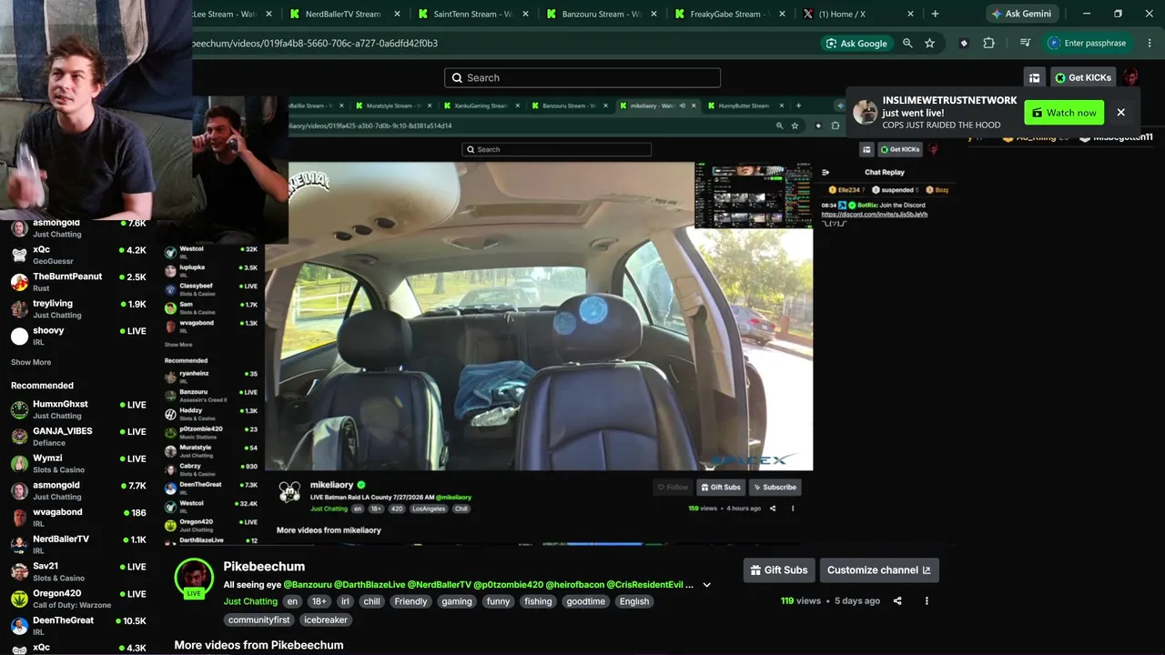This screenshot has height=655, width=1165.
Task: Select the fishing tag
Action: (538, 601)
